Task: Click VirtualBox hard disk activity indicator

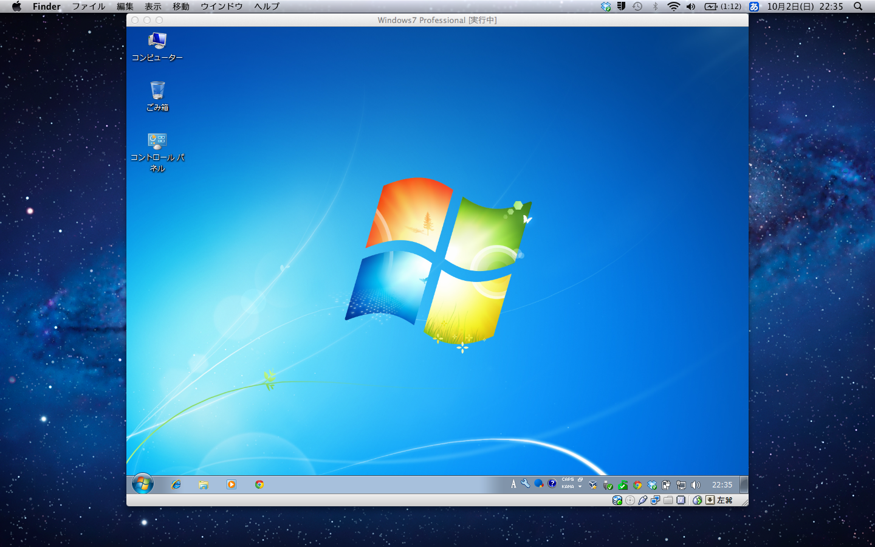Action: click(x=617, y=500)
